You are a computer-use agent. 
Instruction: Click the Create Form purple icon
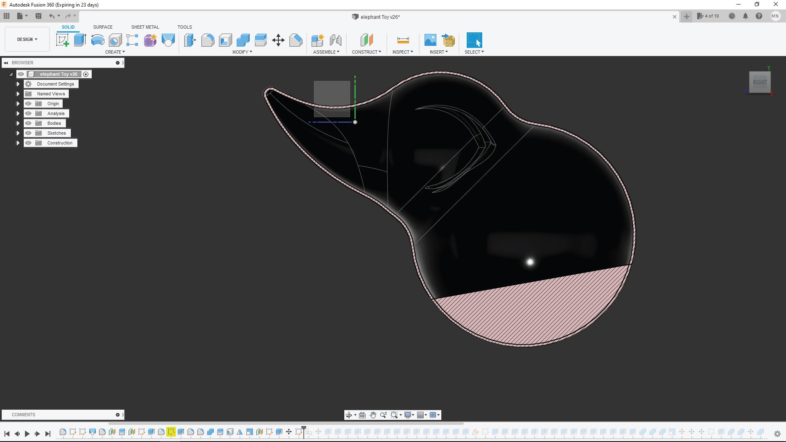tap(150, 40)
